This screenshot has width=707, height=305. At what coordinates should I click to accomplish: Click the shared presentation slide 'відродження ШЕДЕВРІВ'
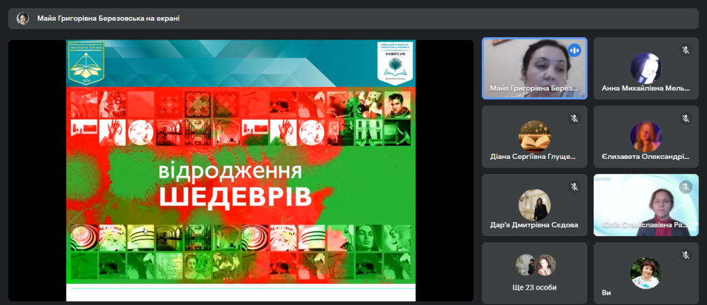[241, 170]
